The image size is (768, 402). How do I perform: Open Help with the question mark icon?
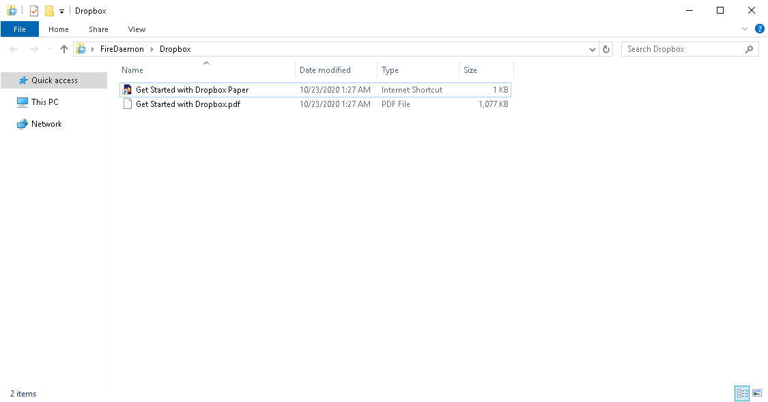760,29
